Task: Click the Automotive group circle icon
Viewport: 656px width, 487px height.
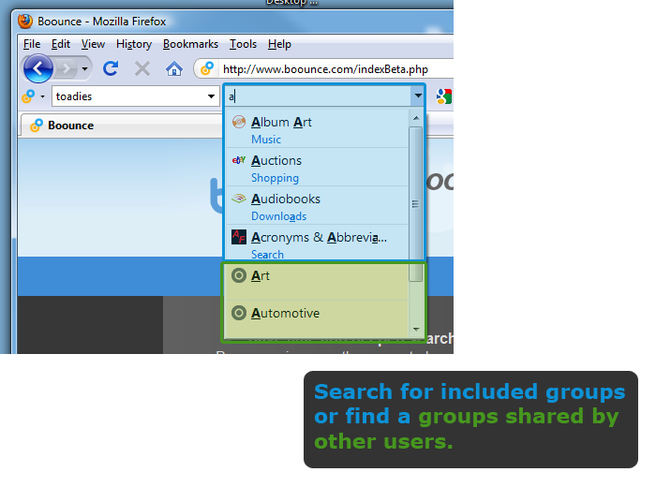Action: click(x=239, y=313)
